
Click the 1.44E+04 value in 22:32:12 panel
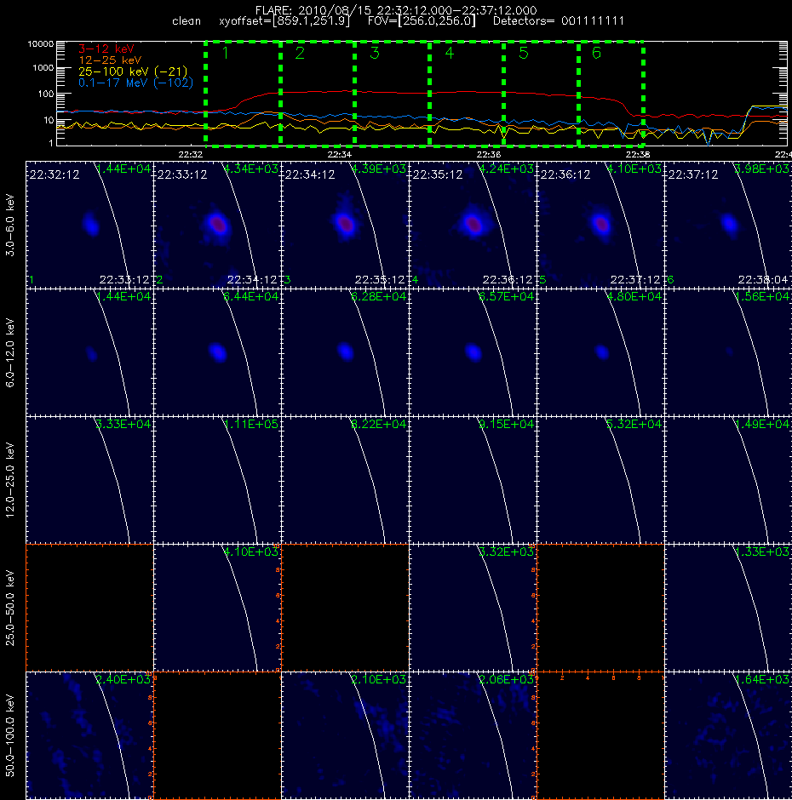pos(123,169)
